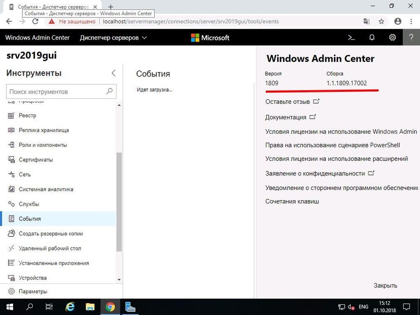Open the Windows Start menu
420x315 pixels.
(x=9, y=307)
